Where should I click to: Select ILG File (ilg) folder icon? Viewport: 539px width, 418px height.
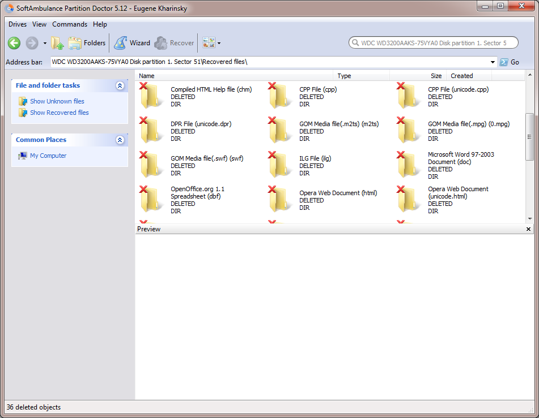pyautogui.click(x=279, y=165)
